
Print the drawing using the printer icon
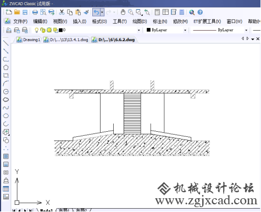[x=35, y=12]
